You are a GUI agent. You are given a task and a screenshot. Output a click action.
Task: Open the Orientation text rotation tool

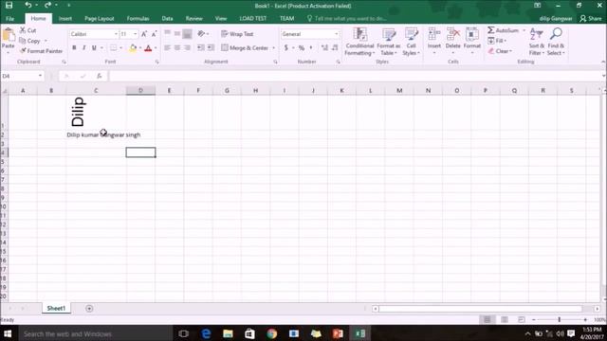click(x=202, y=34)
